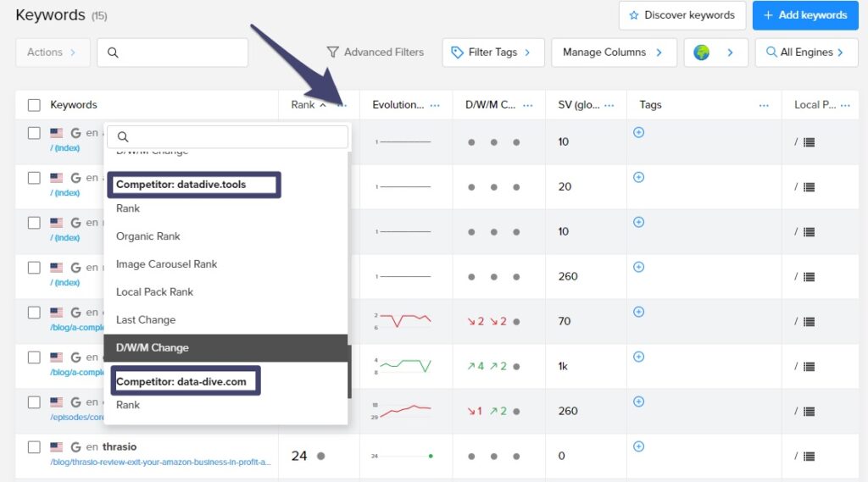Viewport: 868px width, 482px height.
Task: Add tag in the SV 20 row
Action: (x=639, y=177)
